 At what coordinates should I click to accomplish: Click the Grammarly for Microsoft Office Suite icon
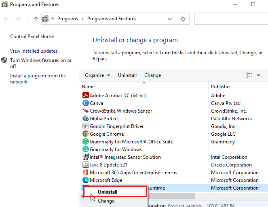coord(85,141)
